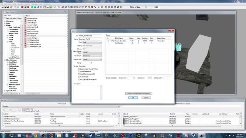Click the OK button in Spell dialog
Viewport: 246px width, 138px height.
click(x=133, y=98)
